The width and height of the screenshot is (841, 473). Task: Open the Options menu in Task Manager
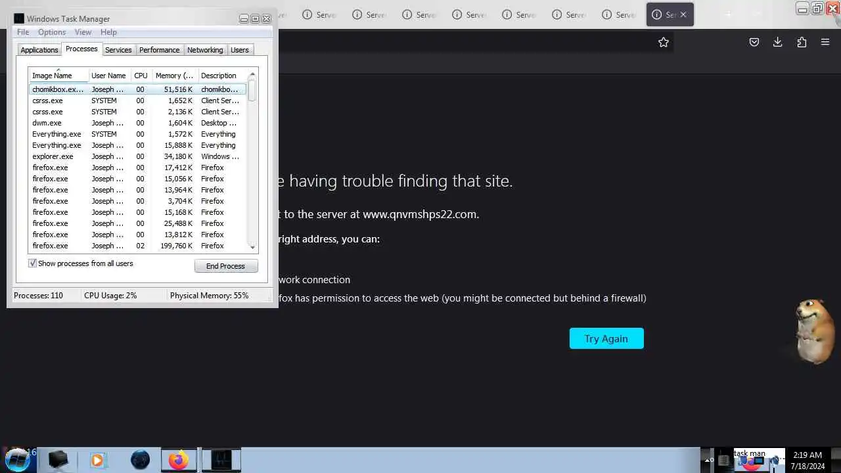click(x=52, y=32)
